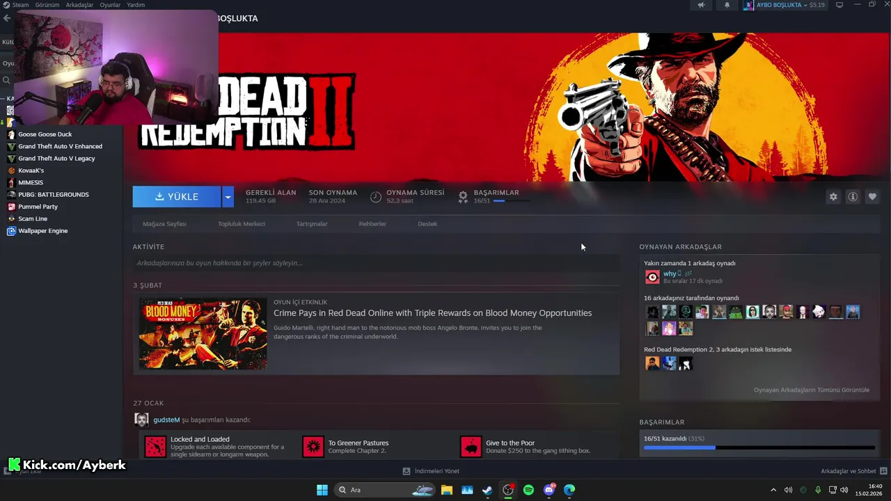
Task: Click the Give to the Poor achievement icon
Action: tap(471, 447)
